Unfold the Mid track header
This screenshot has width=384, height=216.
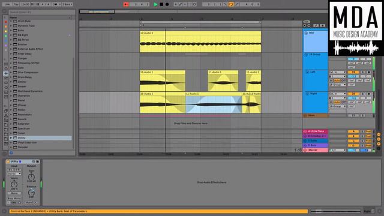point(306,33)
